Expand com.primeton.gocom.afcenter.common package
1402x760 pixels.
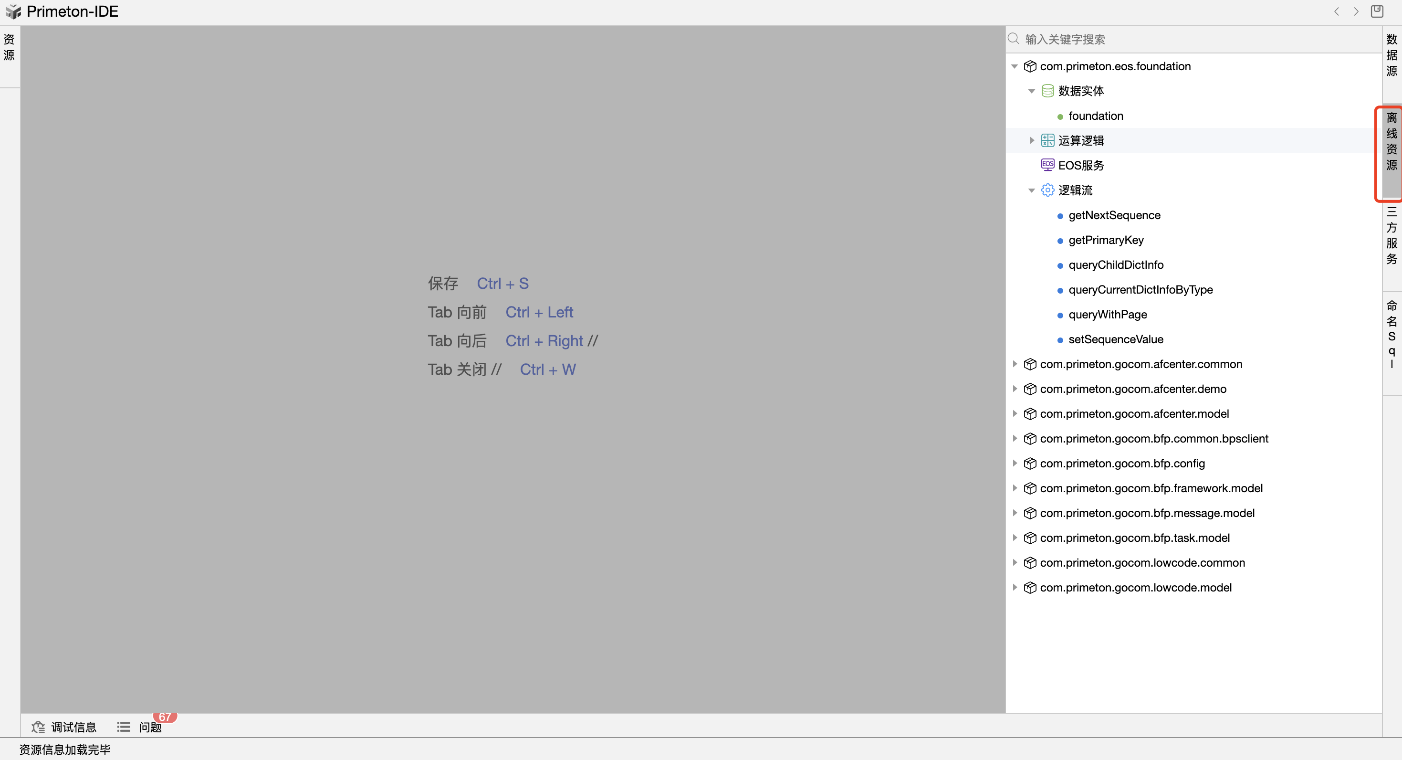(x=1015, y=364)
